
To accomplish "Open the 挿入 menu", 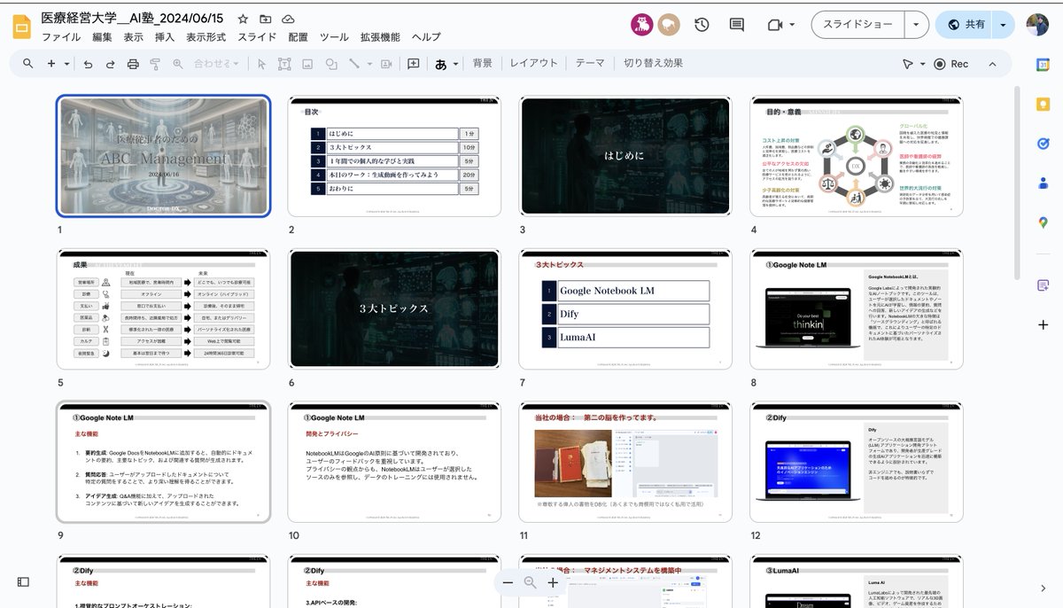I will pyautogui.click(x=165, y=37).
